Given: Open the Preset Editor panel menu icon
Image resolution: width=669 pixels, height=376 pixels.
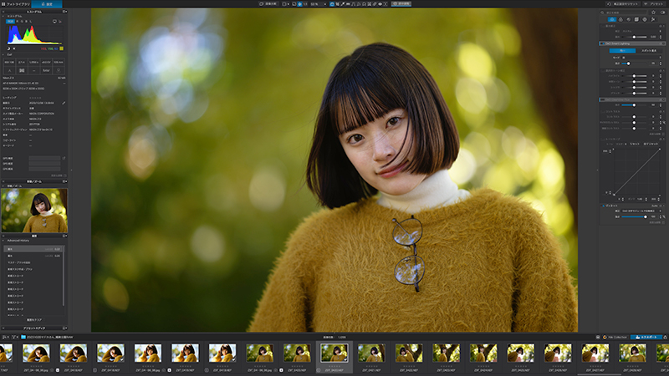Looking at the screenshot, I should [x=65, y=328].
